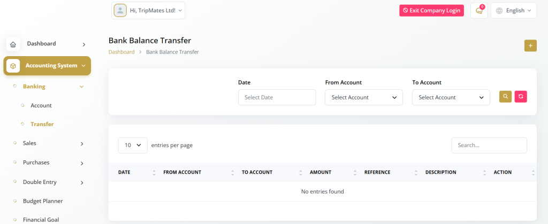The width and height of the screenshot is (548, 224).
Task: Click the gold search filter icon button
Action: 505,97
